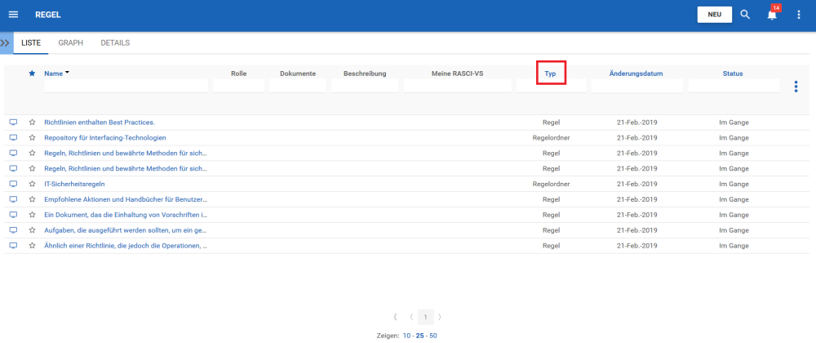The image size is (816, 343).
Task: Click Regelordner type in Repository row
Action: point(551,137)
